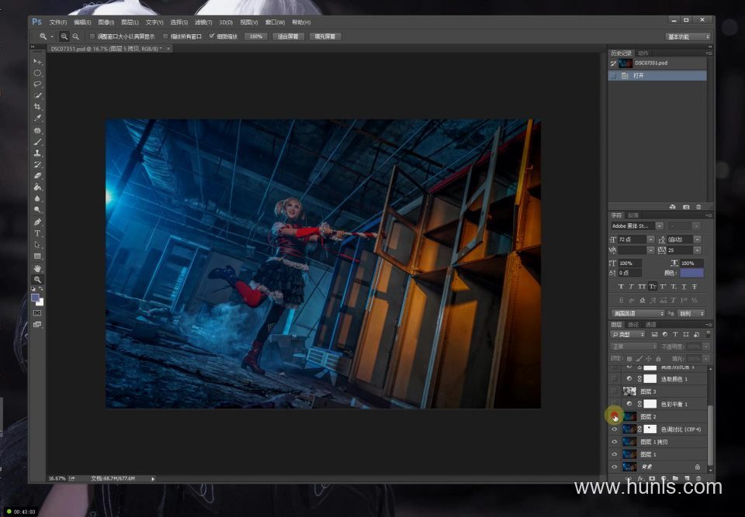This screenshot has height=517, width=745.
Task: Open the 锐利 anti-aliasing dropdown
Action: [691, 313]
